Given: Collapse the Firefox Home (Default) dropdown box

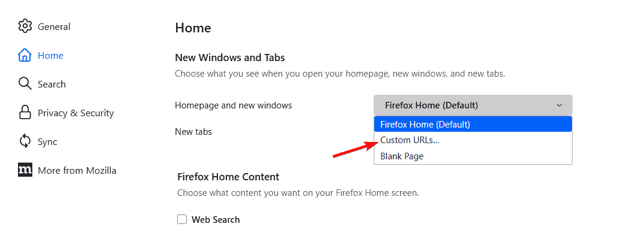Looking at the screenshot, I should pyautogui.click(x=467, y=105).
